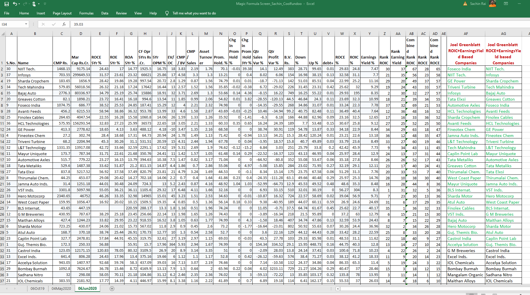
Task: Click 'Foseco India' in column AF
Action: pyautogui.click(x=466, y=69)
